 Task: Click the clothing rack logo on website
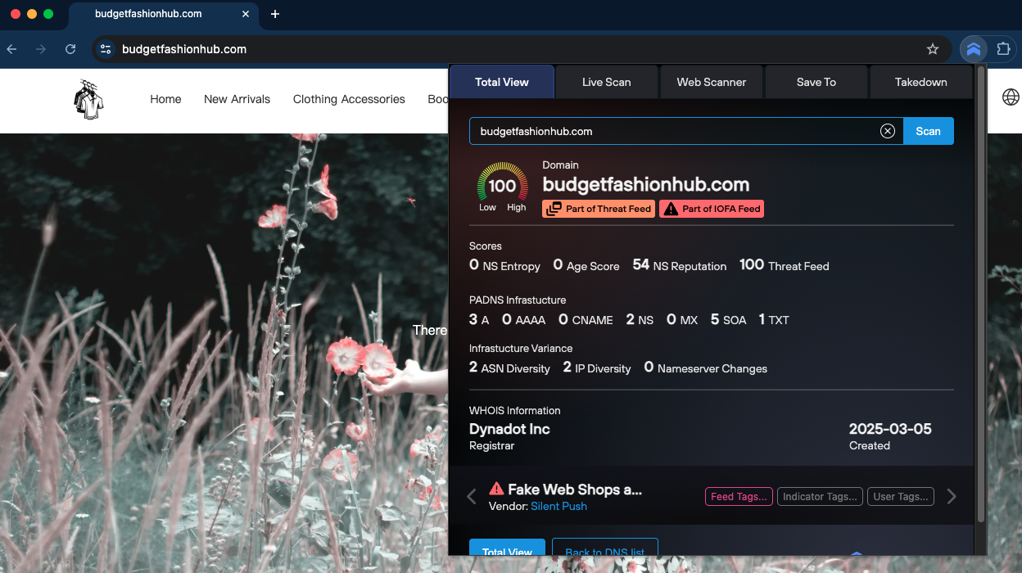tap(88, 99)
